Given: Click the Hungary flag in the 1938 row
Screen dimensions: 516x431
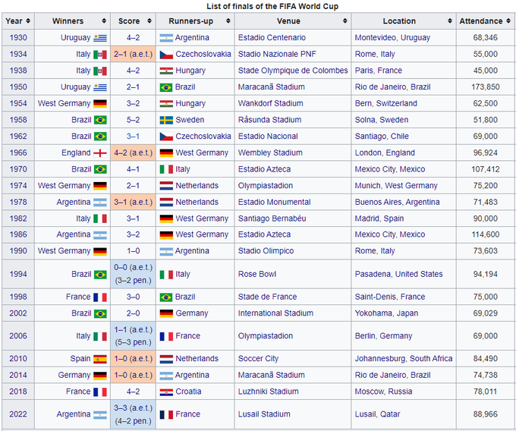Looking at the screenshot, I should [x=166, y=71].
